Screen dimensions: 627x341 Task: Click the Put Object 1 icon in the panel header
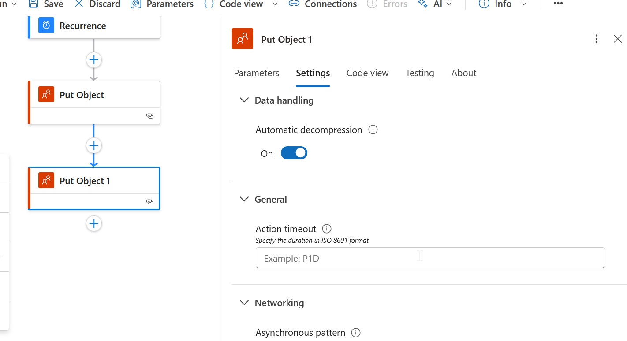coord(242,39)
